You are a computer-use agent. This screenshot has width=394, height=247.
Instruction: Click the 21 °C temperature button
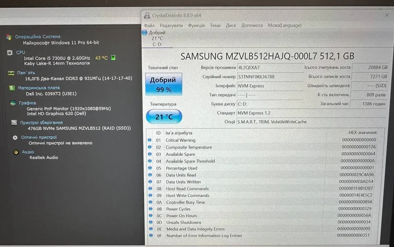pos(164,117)
